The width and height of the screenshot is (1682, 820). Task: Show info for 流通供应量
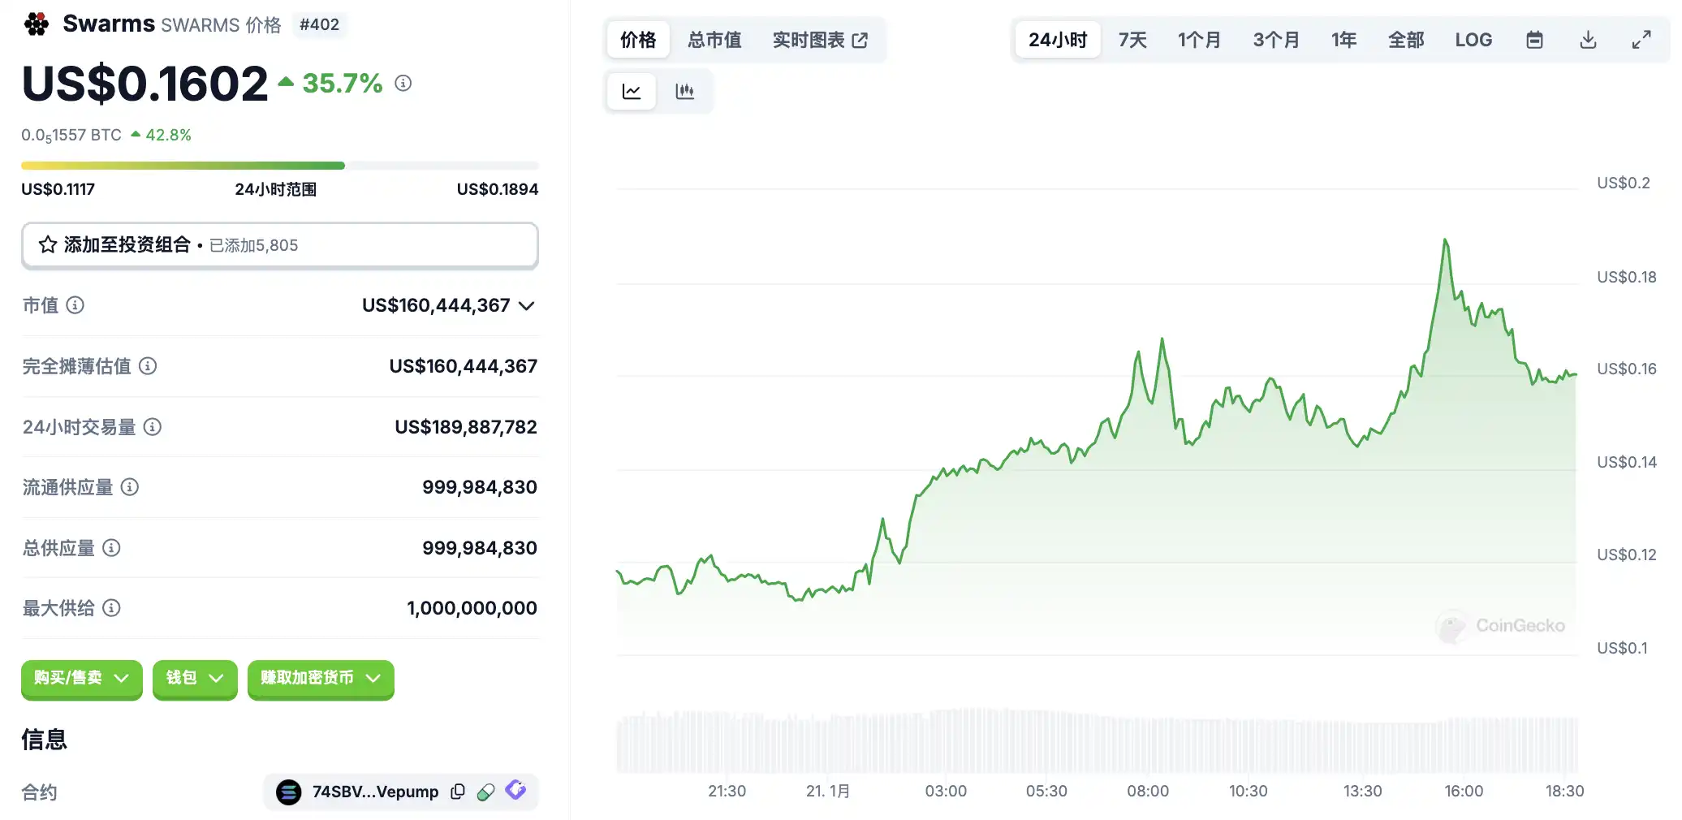(x=130, y=487)
